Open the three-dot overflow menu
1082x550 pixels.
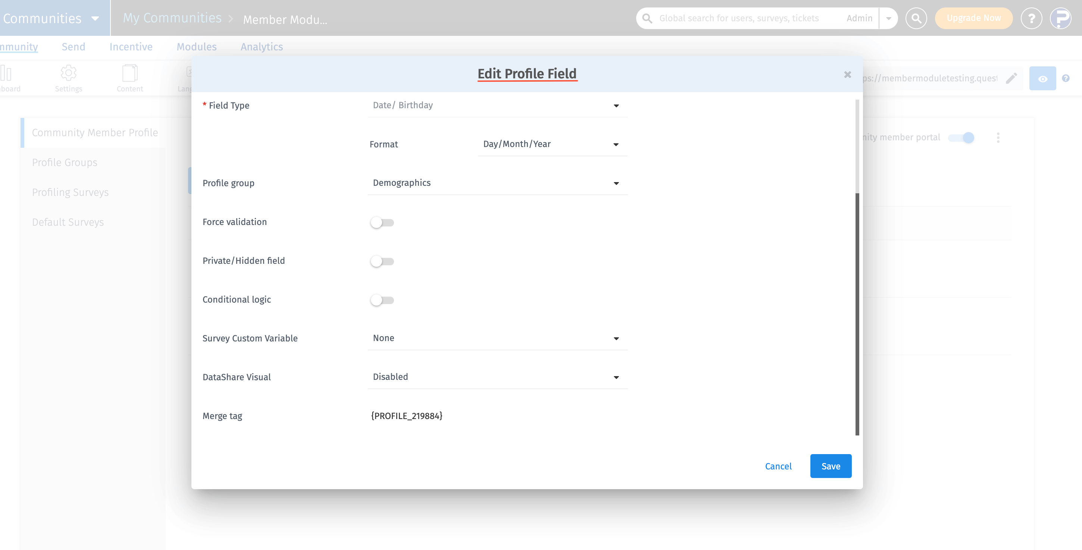(998, 137)
